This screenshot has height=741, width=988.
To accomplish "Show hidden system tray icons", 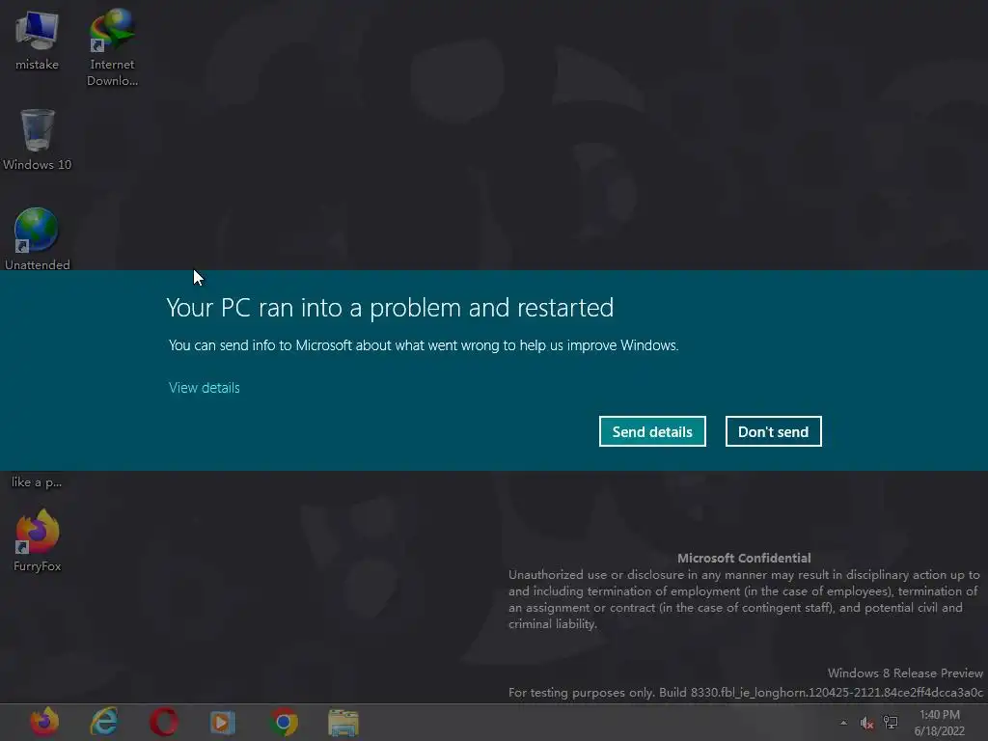I will [843, 723].
